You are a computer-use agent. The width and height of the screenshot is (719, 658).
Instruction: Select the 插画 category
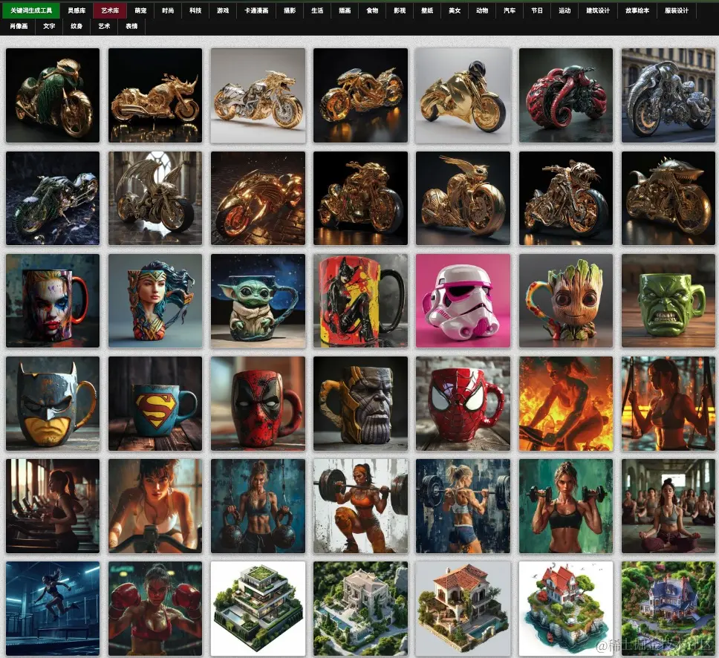[345, 10]
